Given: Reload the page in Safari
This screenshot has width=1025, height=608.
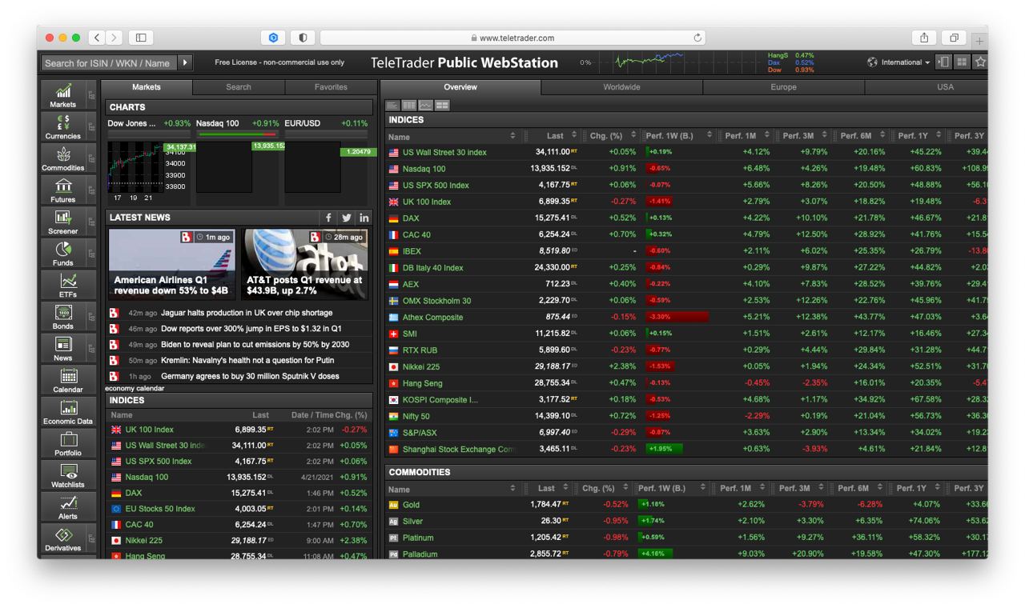Looking at the screenshot, I should click(697, 38).
